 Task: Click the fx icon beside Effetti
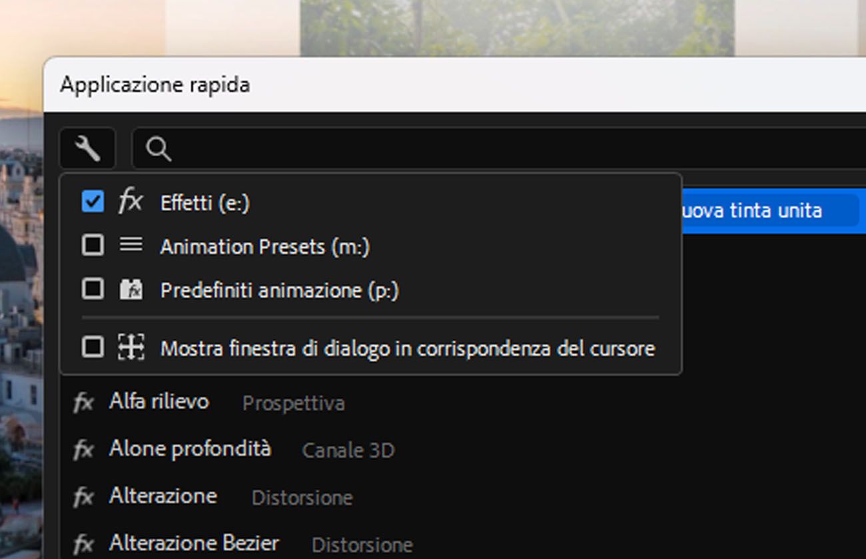(131, 201)
